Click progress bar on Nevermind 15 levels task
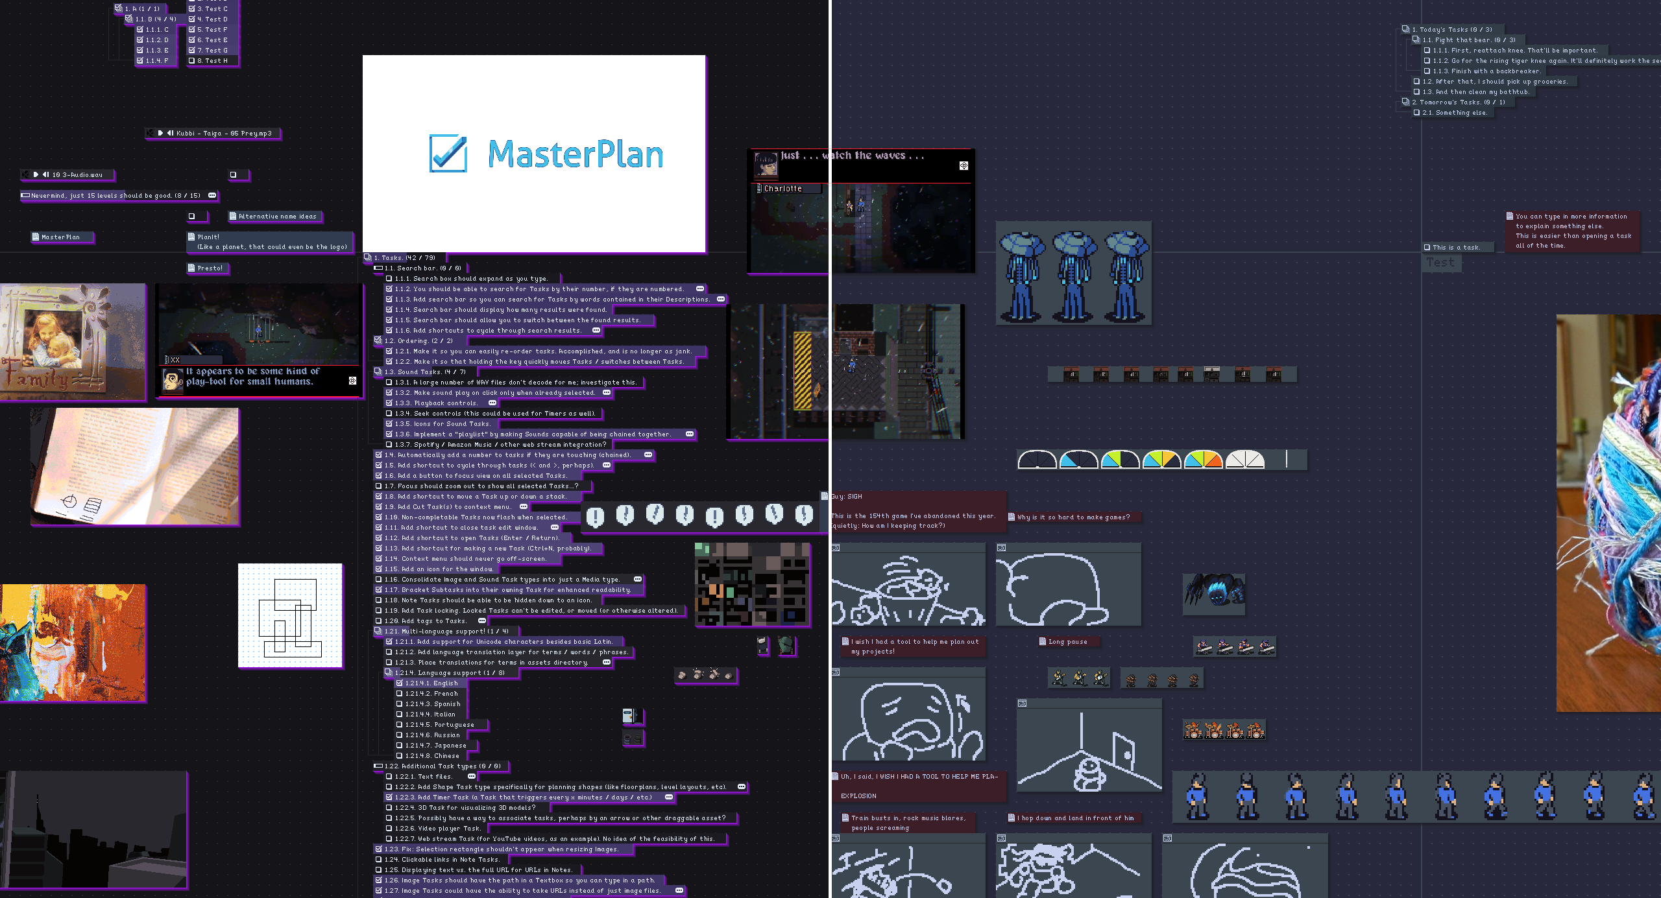Image resolution: width=1661 pixels, height=898 pixels. (25, 195)
